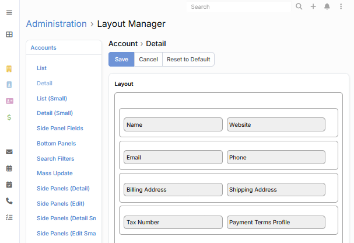Open Side Panels (Edit Small) layout

coord(66,234)
